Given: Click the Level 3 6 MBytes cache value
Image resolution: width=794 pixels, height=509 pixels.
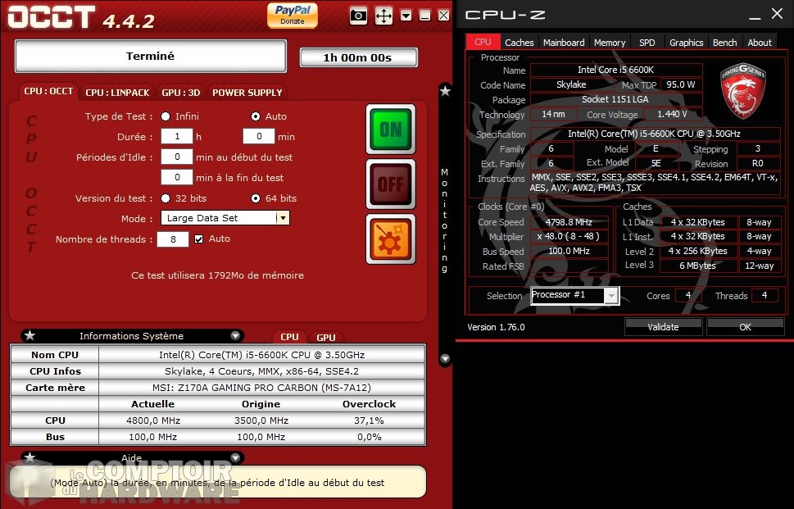Looking at the screenshot, I should [698, 266].
